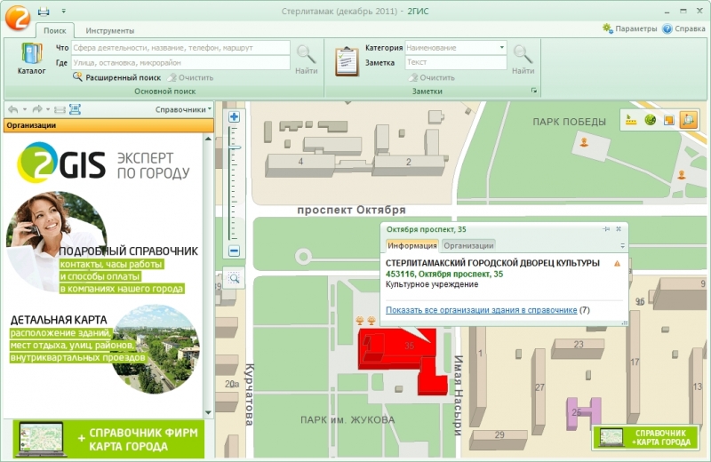The height and width of the screenshot is (462, 711).
Task: Expand the Заметки group dialog launcher
Action: point(534,91)
